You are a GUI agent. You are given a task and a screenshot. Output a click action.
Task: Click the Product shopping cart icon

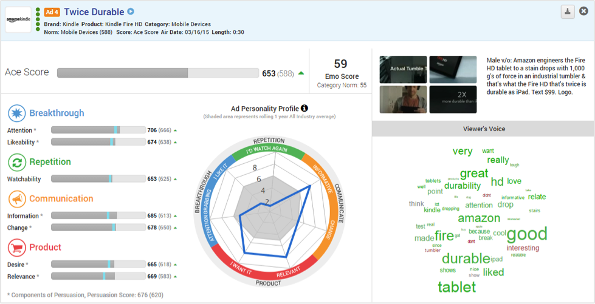click(x=16, y=248)
